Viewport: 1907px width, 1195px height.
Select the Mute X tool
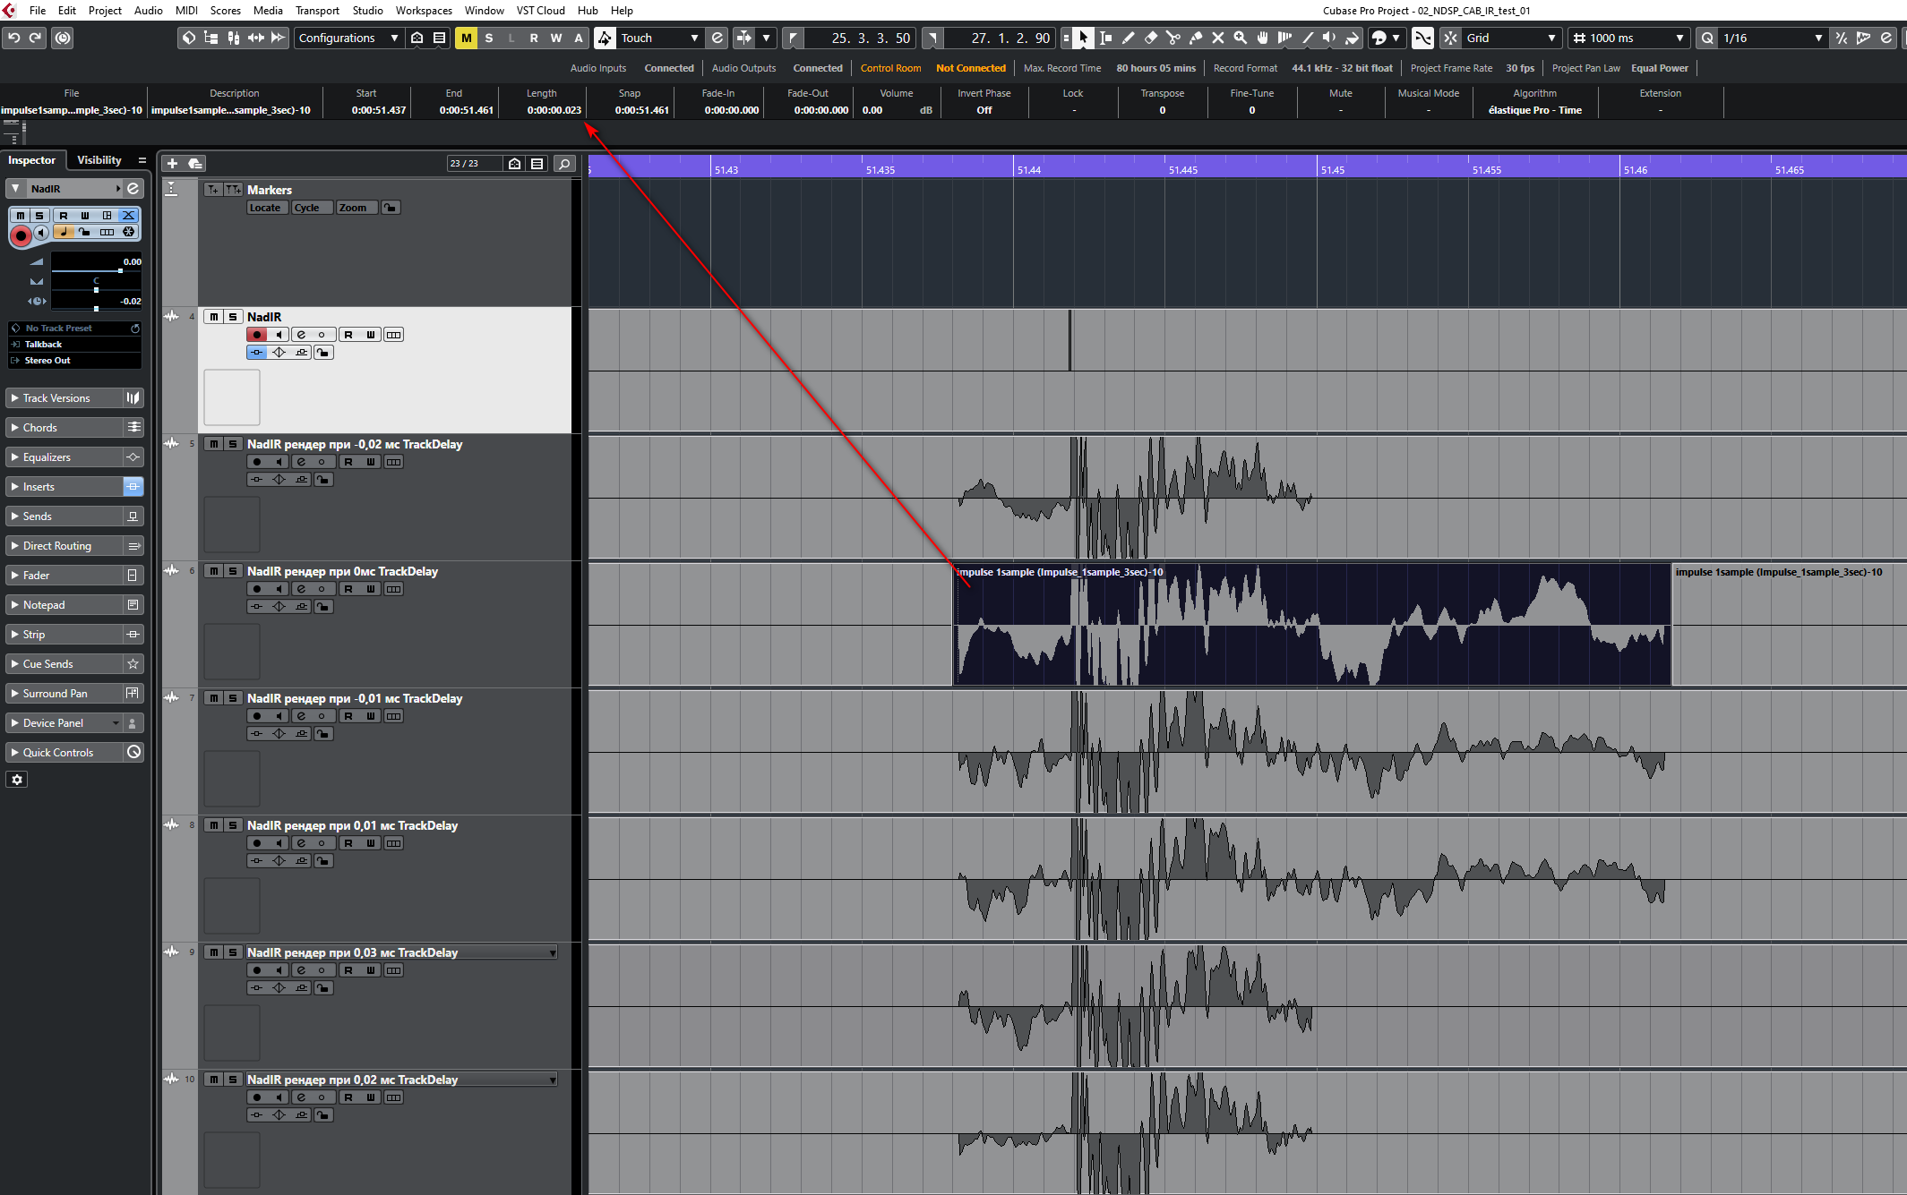tap(1217, 38)
